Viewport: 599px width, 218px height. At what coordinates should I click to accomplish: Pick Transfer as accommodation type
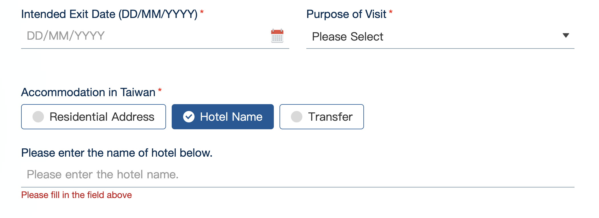[321, 117]
